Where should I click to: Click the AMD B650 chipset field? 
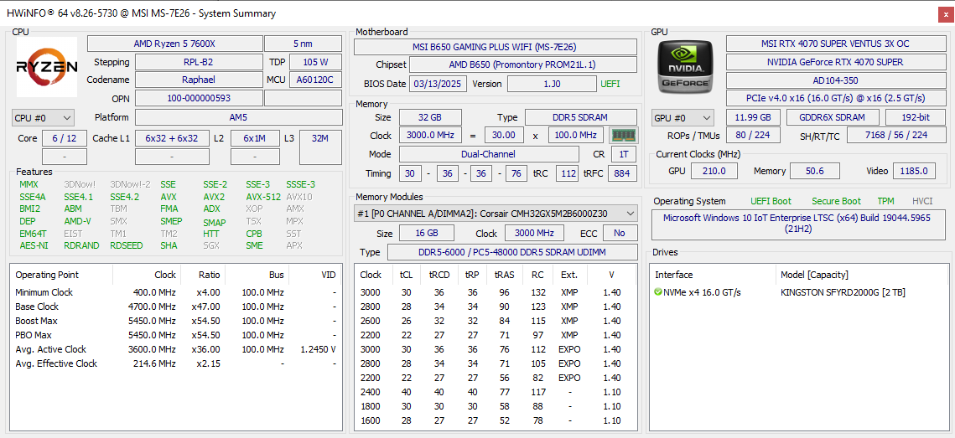[523, 64]
